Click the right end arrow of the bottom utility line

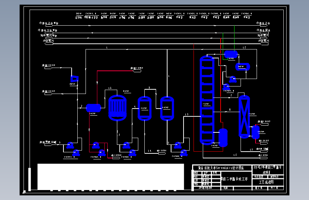click(x=264, y=44)
